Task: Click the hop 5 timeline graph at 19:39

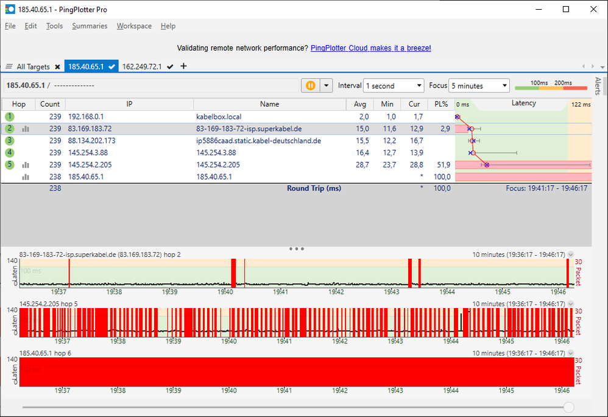Action: coord(174,323)
